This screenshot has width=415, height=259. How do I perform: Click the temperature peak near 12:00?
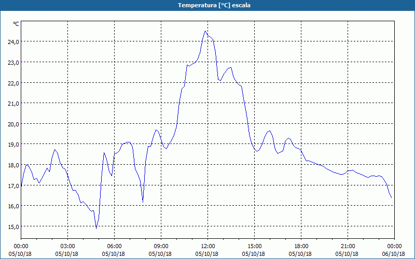pyautogui.click(x=205, y=31)
